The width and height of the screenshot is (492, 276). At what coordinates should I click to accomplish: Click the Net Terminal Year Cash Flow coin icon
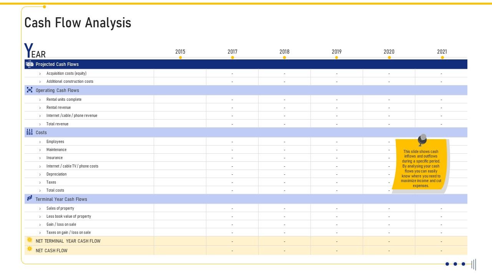[x=30, y=240]
